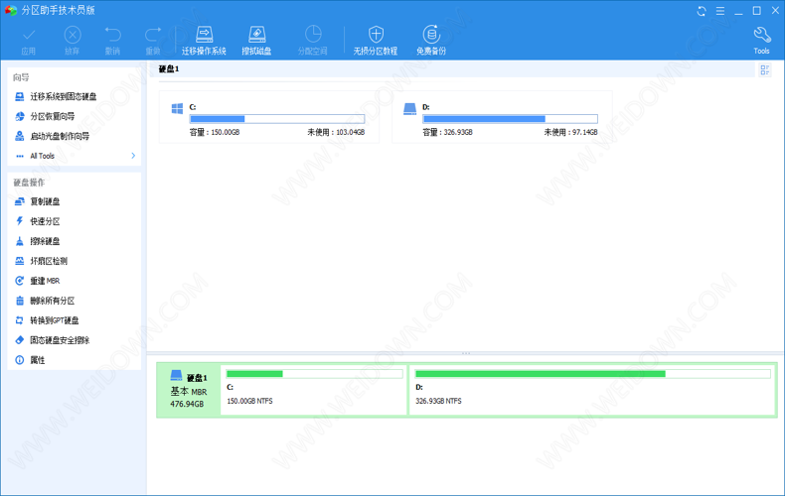Select 分区恢复向导 in the sidebar
The image size is (785, 496).
click(52, 116)
